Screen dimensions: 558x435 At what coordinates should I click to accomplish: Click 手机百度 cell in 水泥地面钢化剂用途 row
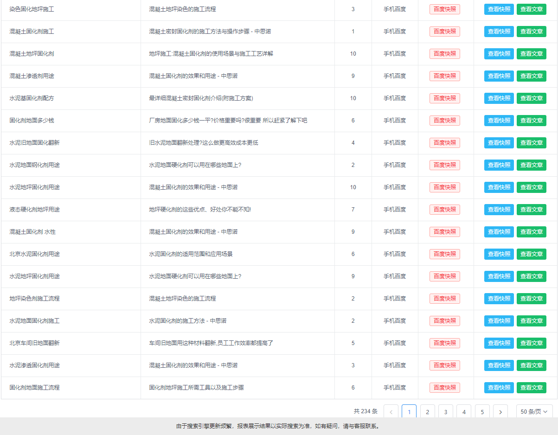(x=395, y=165)
